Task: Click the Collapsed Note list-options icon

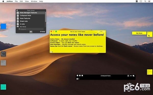Action: tap(128, 76)
